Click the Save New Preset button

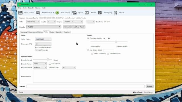point(78,27)
